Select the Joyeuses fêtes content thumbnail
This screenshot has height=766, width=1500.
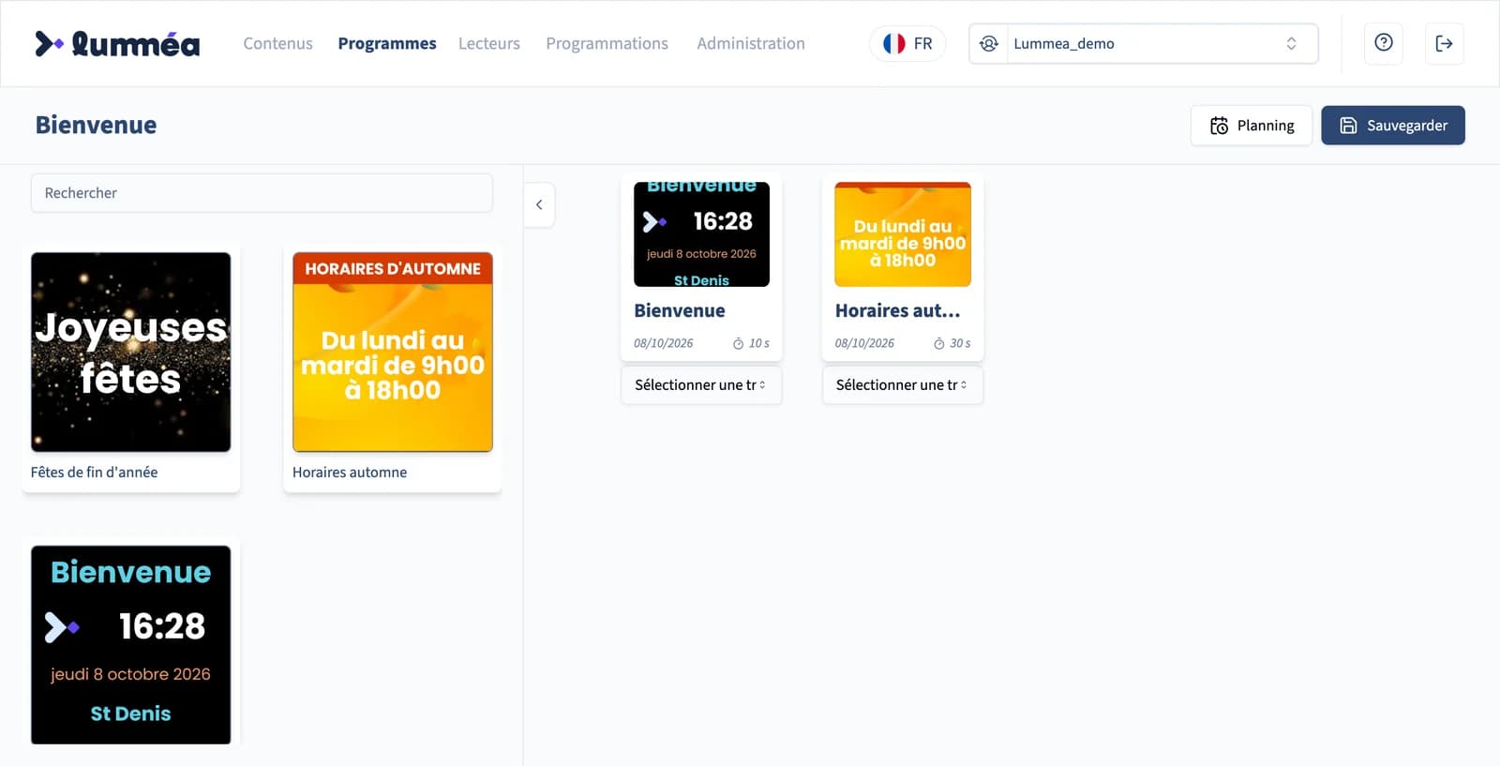[x=130, y=352]
